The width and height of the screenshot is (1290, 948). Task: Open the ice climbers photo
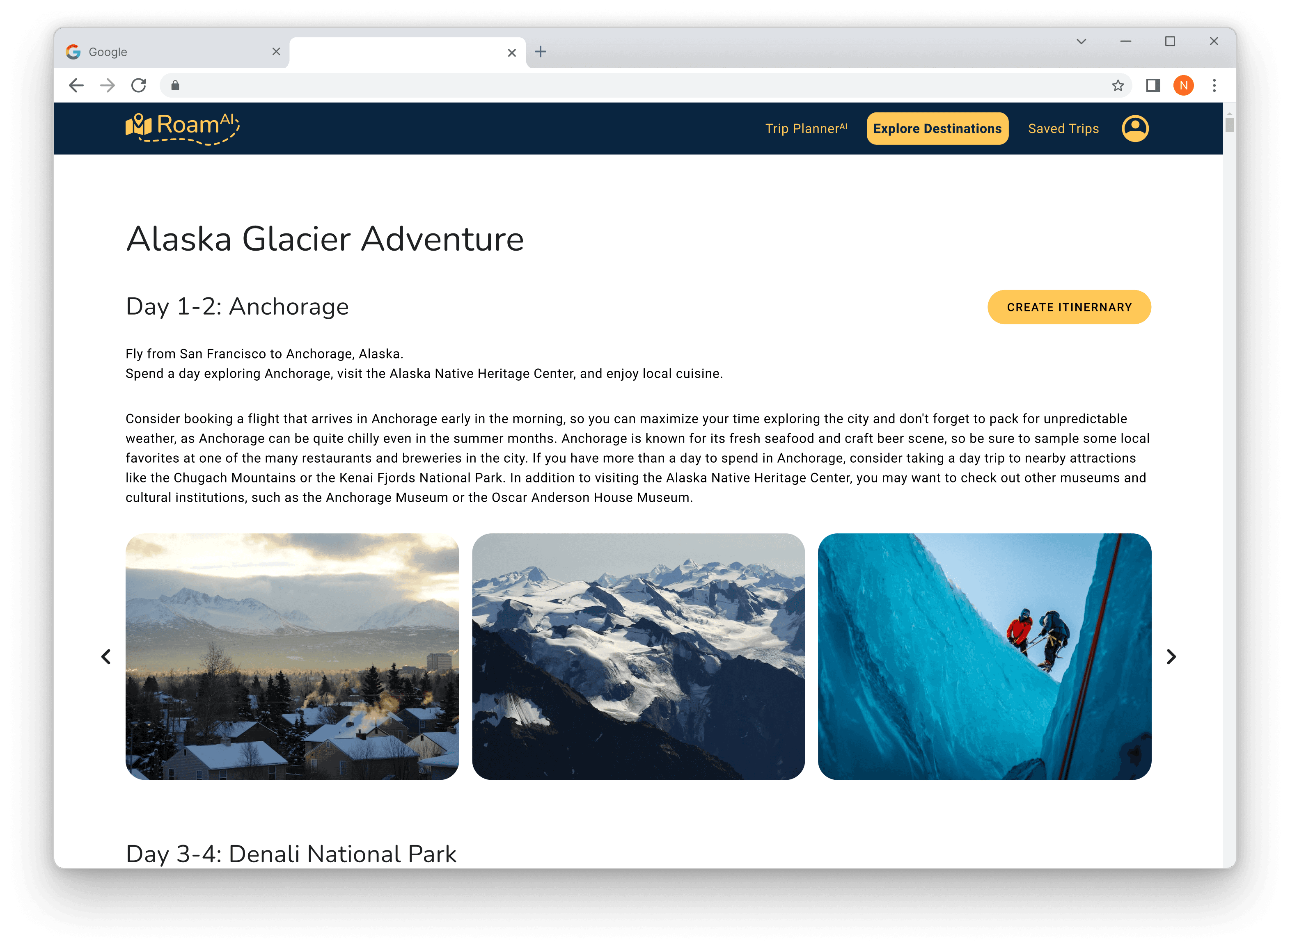(984, 656)
